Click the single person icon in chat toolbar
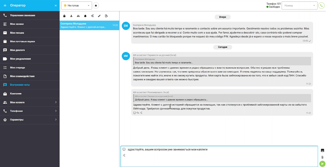 [71, 16]
